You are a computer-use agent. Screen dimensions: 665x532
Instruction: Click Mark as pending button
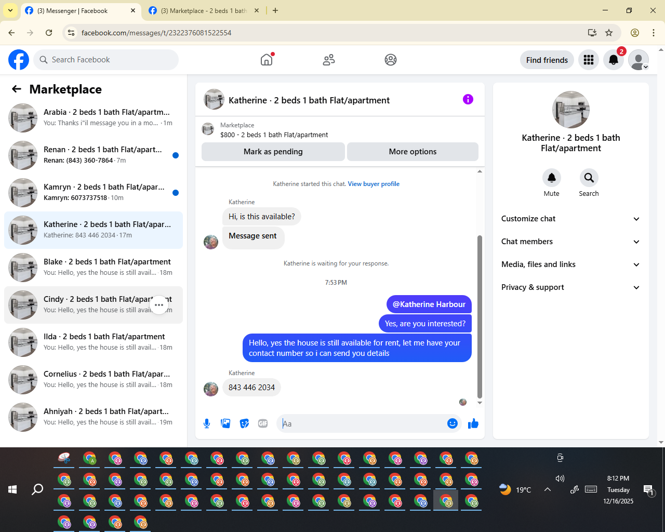pos(273,152)
